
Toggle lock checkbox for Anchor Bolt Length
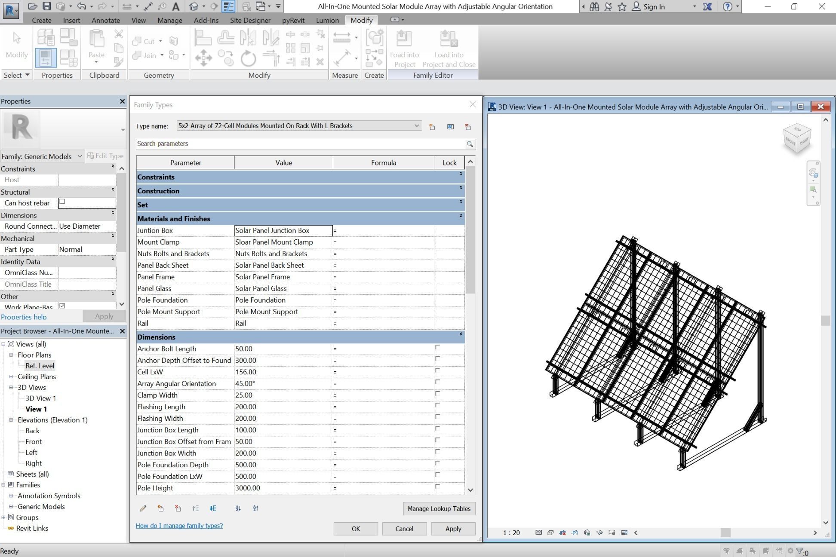tap(437, 347)
